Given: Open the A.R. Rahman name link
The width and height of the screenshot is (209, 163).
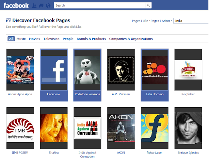Looking at the screenshot, I should click(121, 94).
